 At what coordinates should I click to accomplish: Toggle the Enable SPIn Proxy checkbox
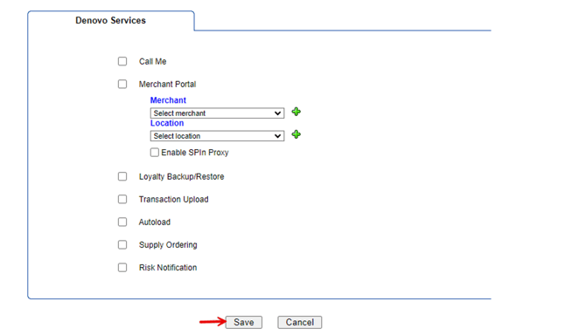coord(154,153)
